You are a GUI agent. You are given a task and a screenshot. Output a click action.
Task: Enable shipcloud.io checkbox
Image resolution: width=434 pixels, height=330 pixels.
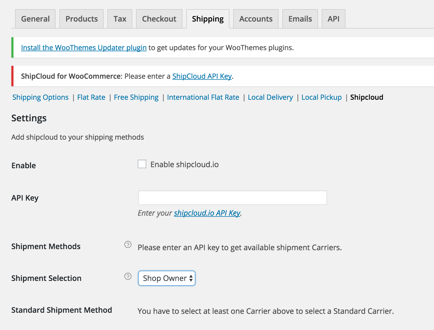142,164
